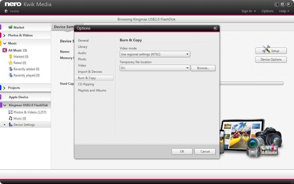Select Playlists and Albums in Options list
294x184 pixels.
click(x=92, y=90)
